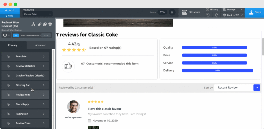Duplicate the ReviewX Woo Reviews element
The height and width of the screenshot is (129, 264).
45,24
